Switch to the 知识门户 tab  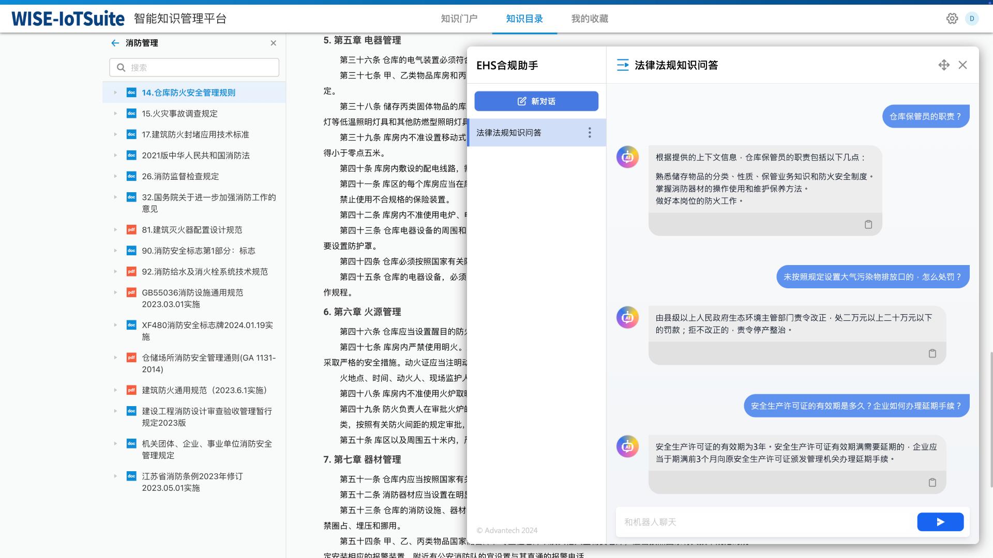click(x=459, y=19)
